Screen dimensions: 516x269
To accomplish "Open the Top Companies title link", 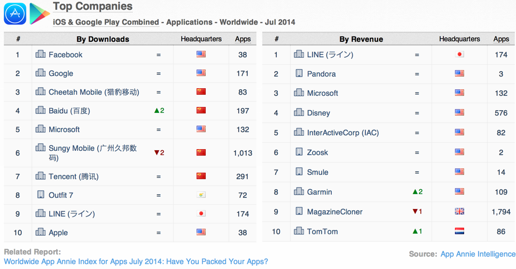I will tap(93, 6).
